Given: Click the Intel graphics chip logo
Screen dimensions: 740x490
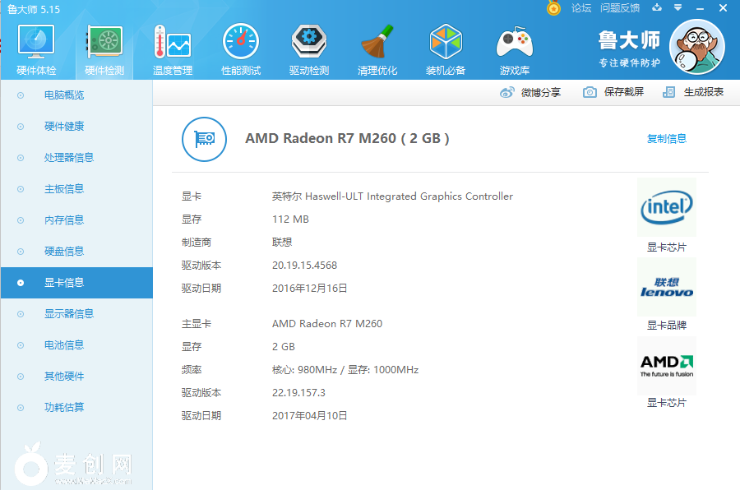Looking at the screenshot, I should click(x=666, y=207).
